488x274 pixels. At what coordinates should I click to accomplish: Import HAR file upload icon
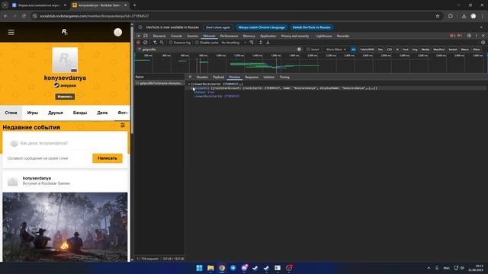[x=261, y=43]
